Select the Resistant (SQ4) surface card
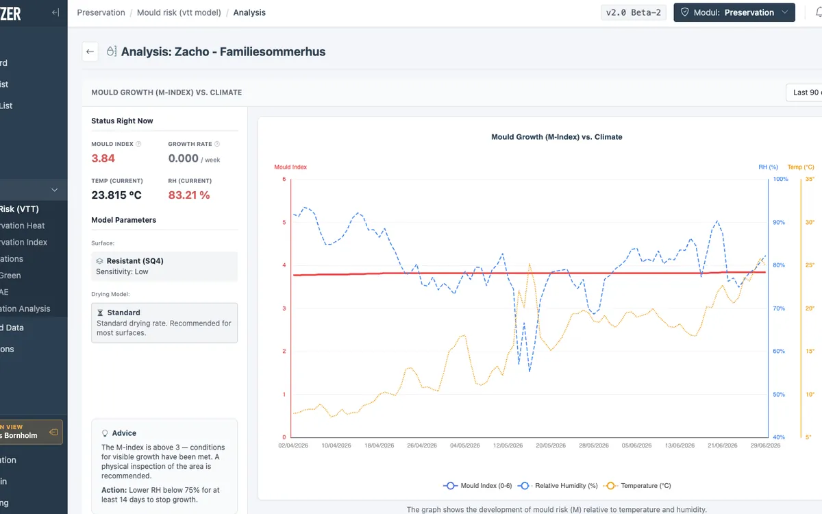The height and width of the screenshot is (514, 822). (164, 266)
